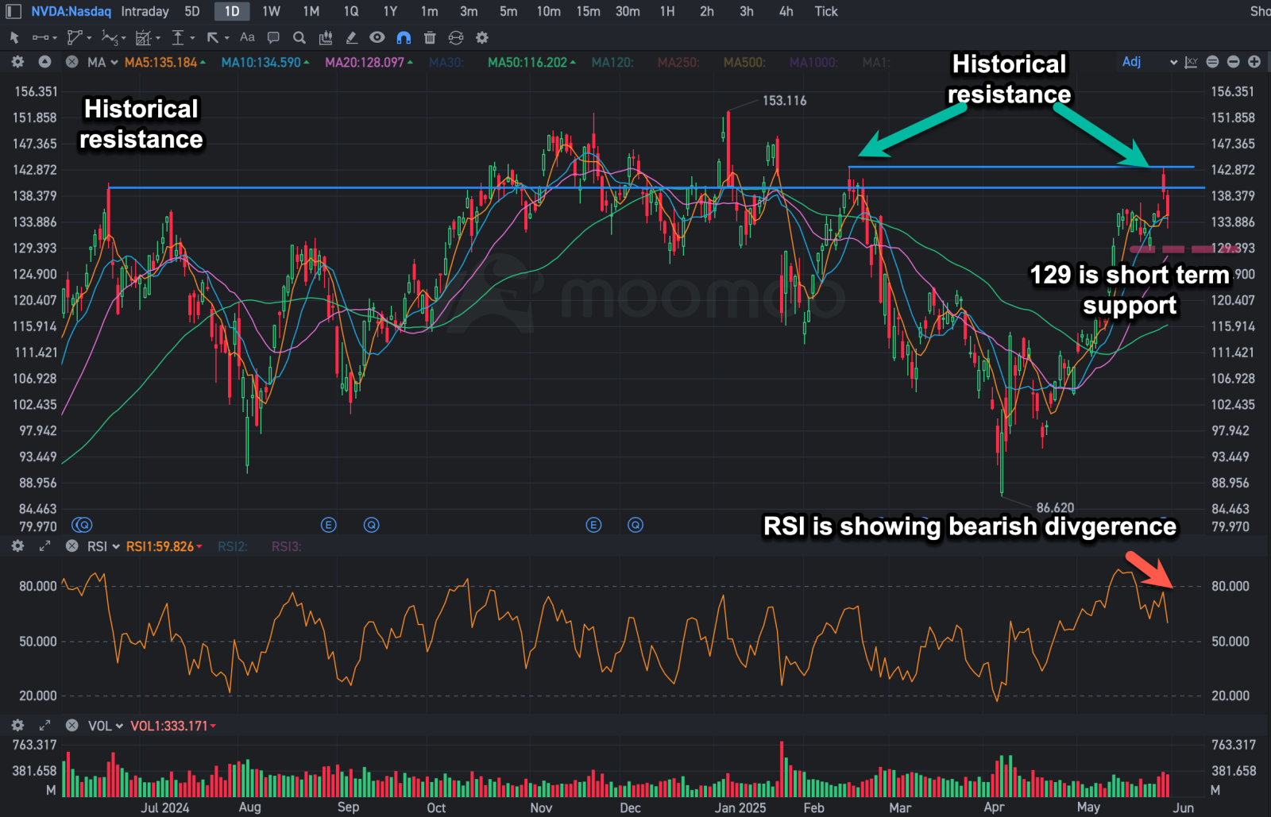
Task: Activate the magnifier zoom tool
Action: pyautogui.click(x=299, y=37)
